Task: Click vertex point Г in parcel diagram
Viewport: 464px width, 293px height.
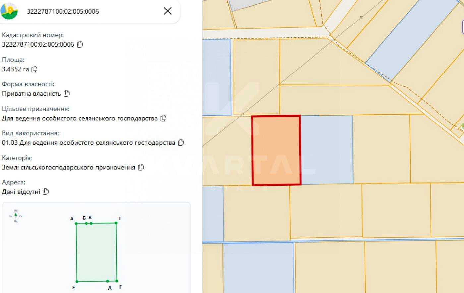Action: pyautogui.click(x=116, y=223)
